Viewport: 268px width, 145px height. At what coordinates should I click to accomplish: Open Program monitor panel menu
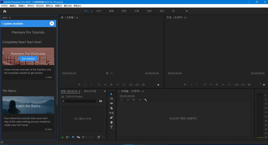pyautogui.click(x=185, y=18)
